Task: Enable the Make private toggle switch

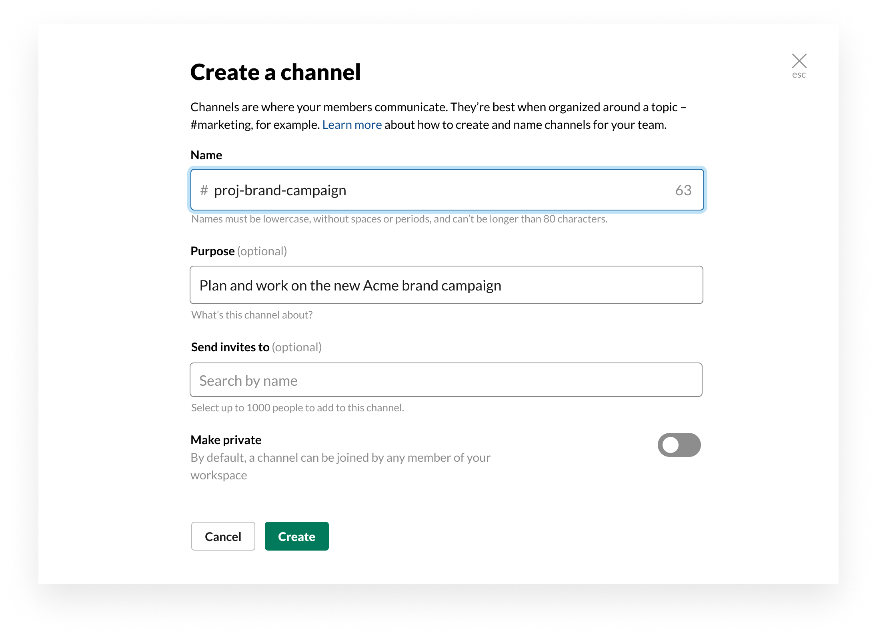Action: point(679,445)
